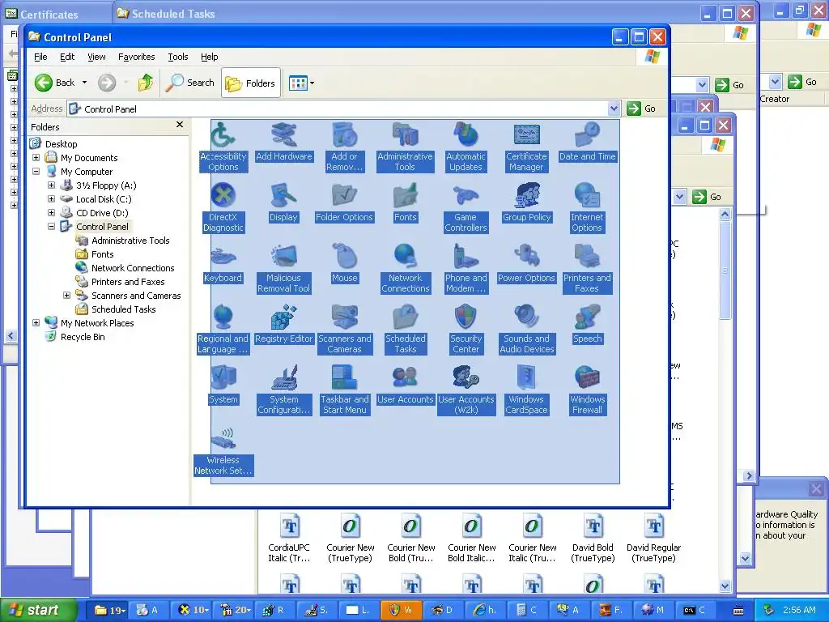Open Back button history dropdown
The height and width of the screenshot is (622, 829).
[84, 83]
